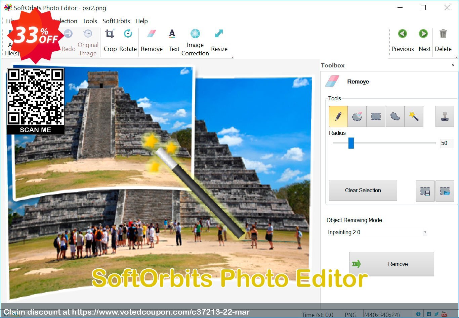Click the Clear Selection button
Viewport: 459px width, 318px height.
[x=363, y=190]
